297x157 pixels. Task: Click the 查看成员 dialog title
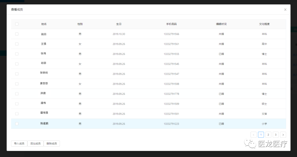coord(17,9)
